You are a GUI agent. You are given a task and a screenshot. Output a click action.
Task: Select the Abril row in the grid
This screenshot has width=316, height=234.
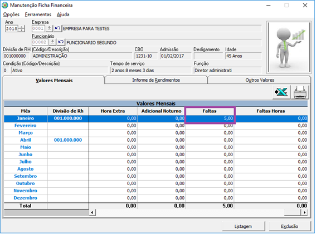[x=155, y=140]
